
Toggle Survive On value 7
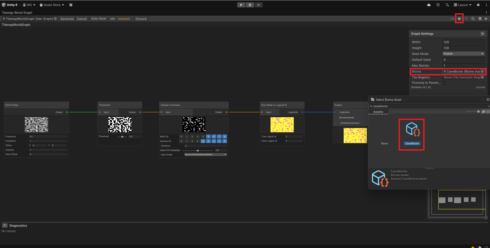219,141
